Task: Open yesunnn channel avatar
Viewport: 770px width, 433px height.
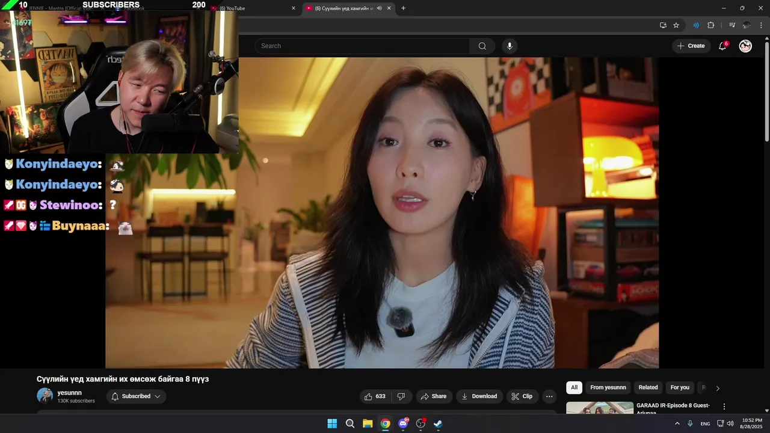Action: [45, 396]
